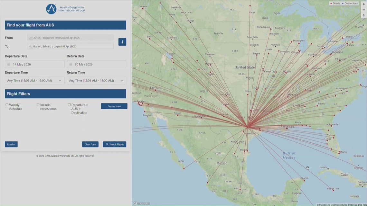Image resolution: width=367 pixels, height=206 pixels.
Task: Click the Boise destination marker
Action: coord(150,39)
